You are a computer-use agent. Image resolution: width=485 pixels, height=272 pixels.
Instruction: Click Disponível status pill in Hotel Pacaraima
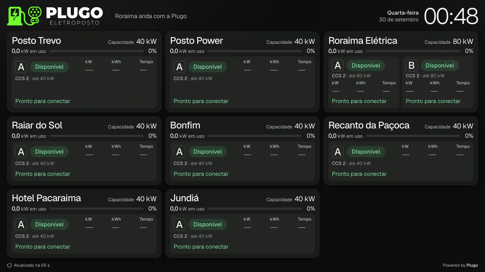click(49, 224)
